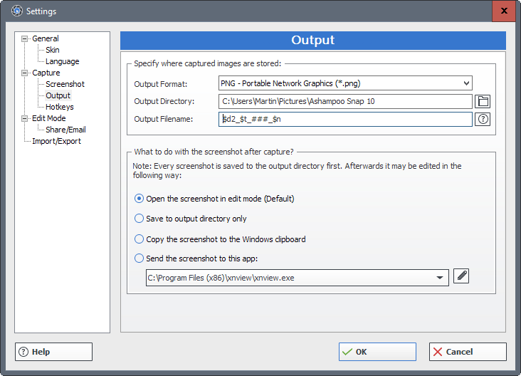The image size is (521, 376).
Task: Select Capture in settings tree
Action: (46, 73)
